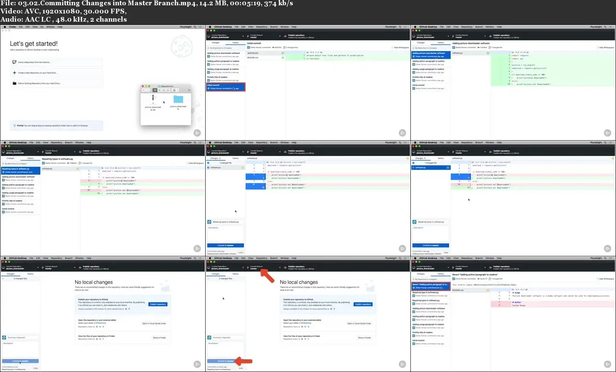Click Clone a Repository from the Internet
The width and height of the screenshot is (616, 372).
57,62
